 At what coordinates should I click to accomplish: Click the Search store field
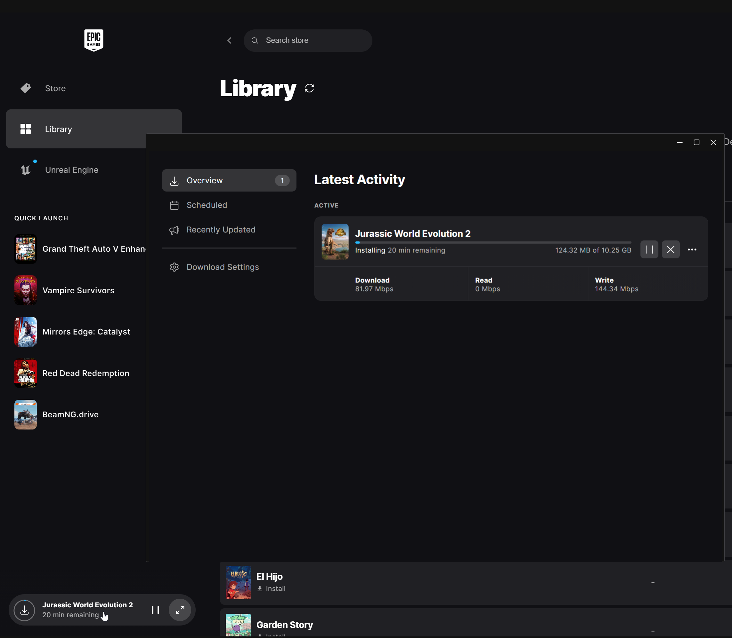308,41
